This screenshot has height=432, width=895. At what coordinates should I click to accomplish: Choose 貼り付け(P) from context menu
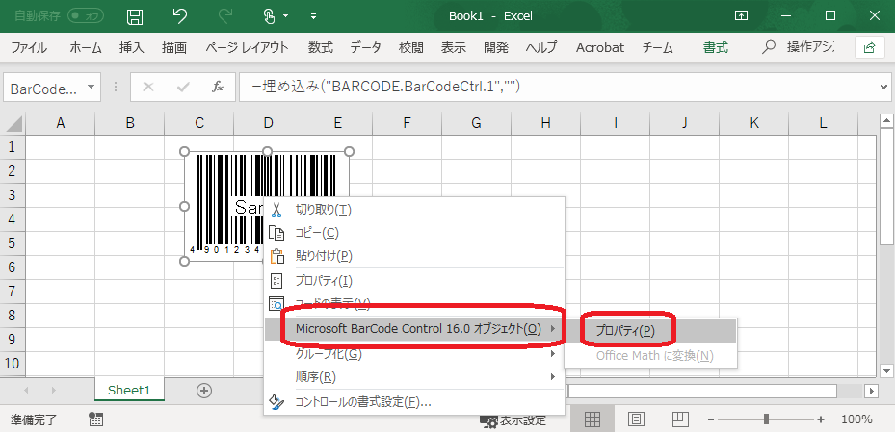324,256
